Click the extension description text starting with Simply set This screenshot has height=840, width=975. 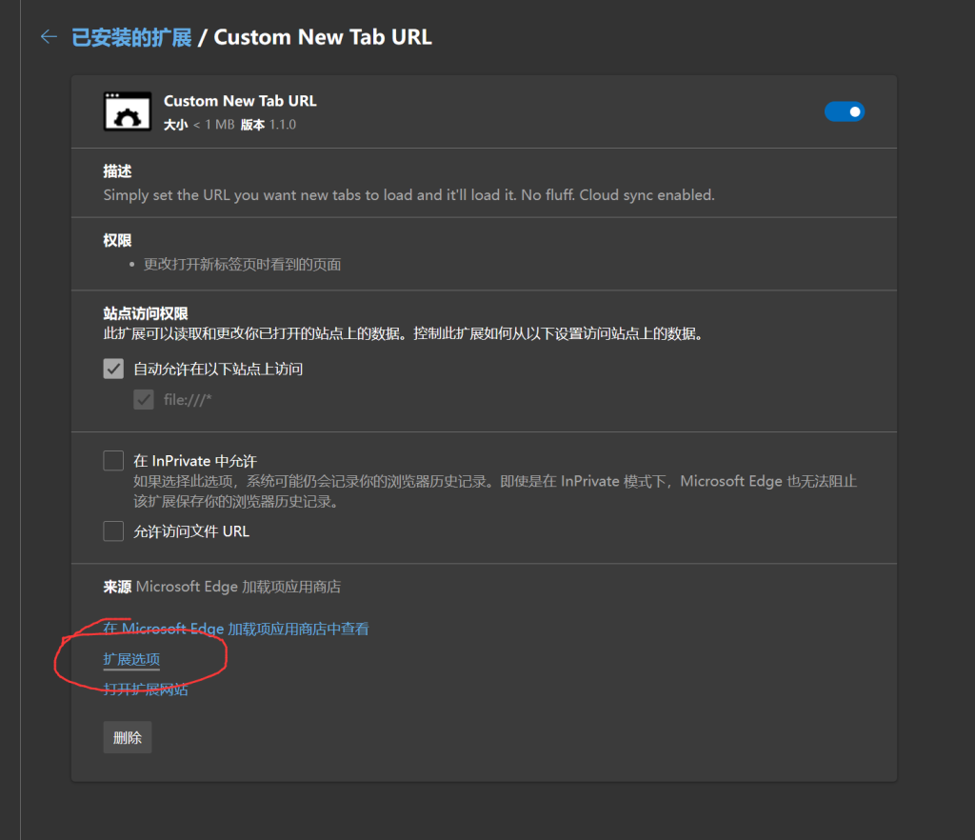pos(408,195)
